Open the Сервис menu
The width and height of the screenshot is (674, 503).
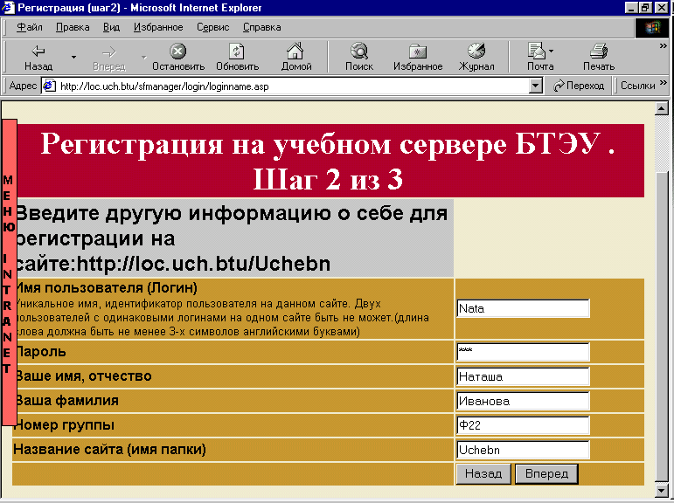212,27
